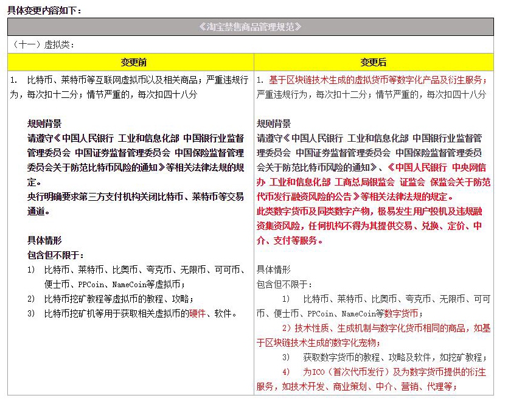Click bold text "央行明确要求第三方支付机构关闭比特币"
The width and height of the screenshot is (508, 404).
105,197
